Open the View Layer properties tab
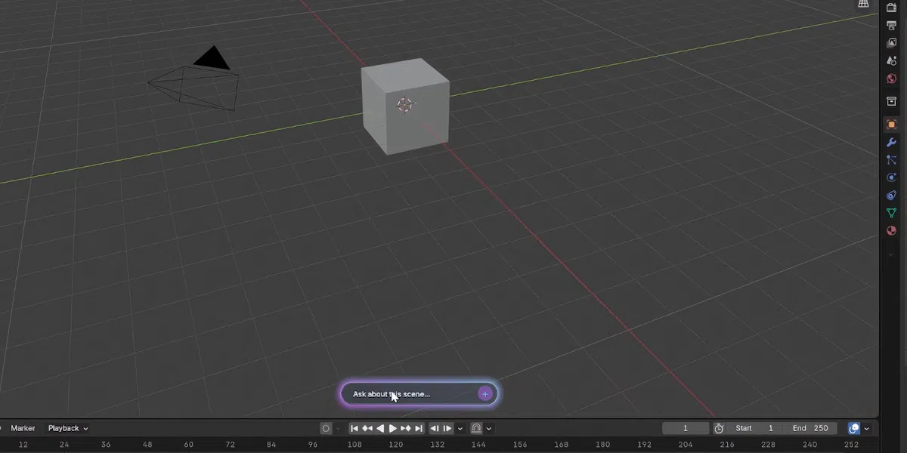Image resolution: width=907 pixels, height=453 pixels. [x=891, y=43]
